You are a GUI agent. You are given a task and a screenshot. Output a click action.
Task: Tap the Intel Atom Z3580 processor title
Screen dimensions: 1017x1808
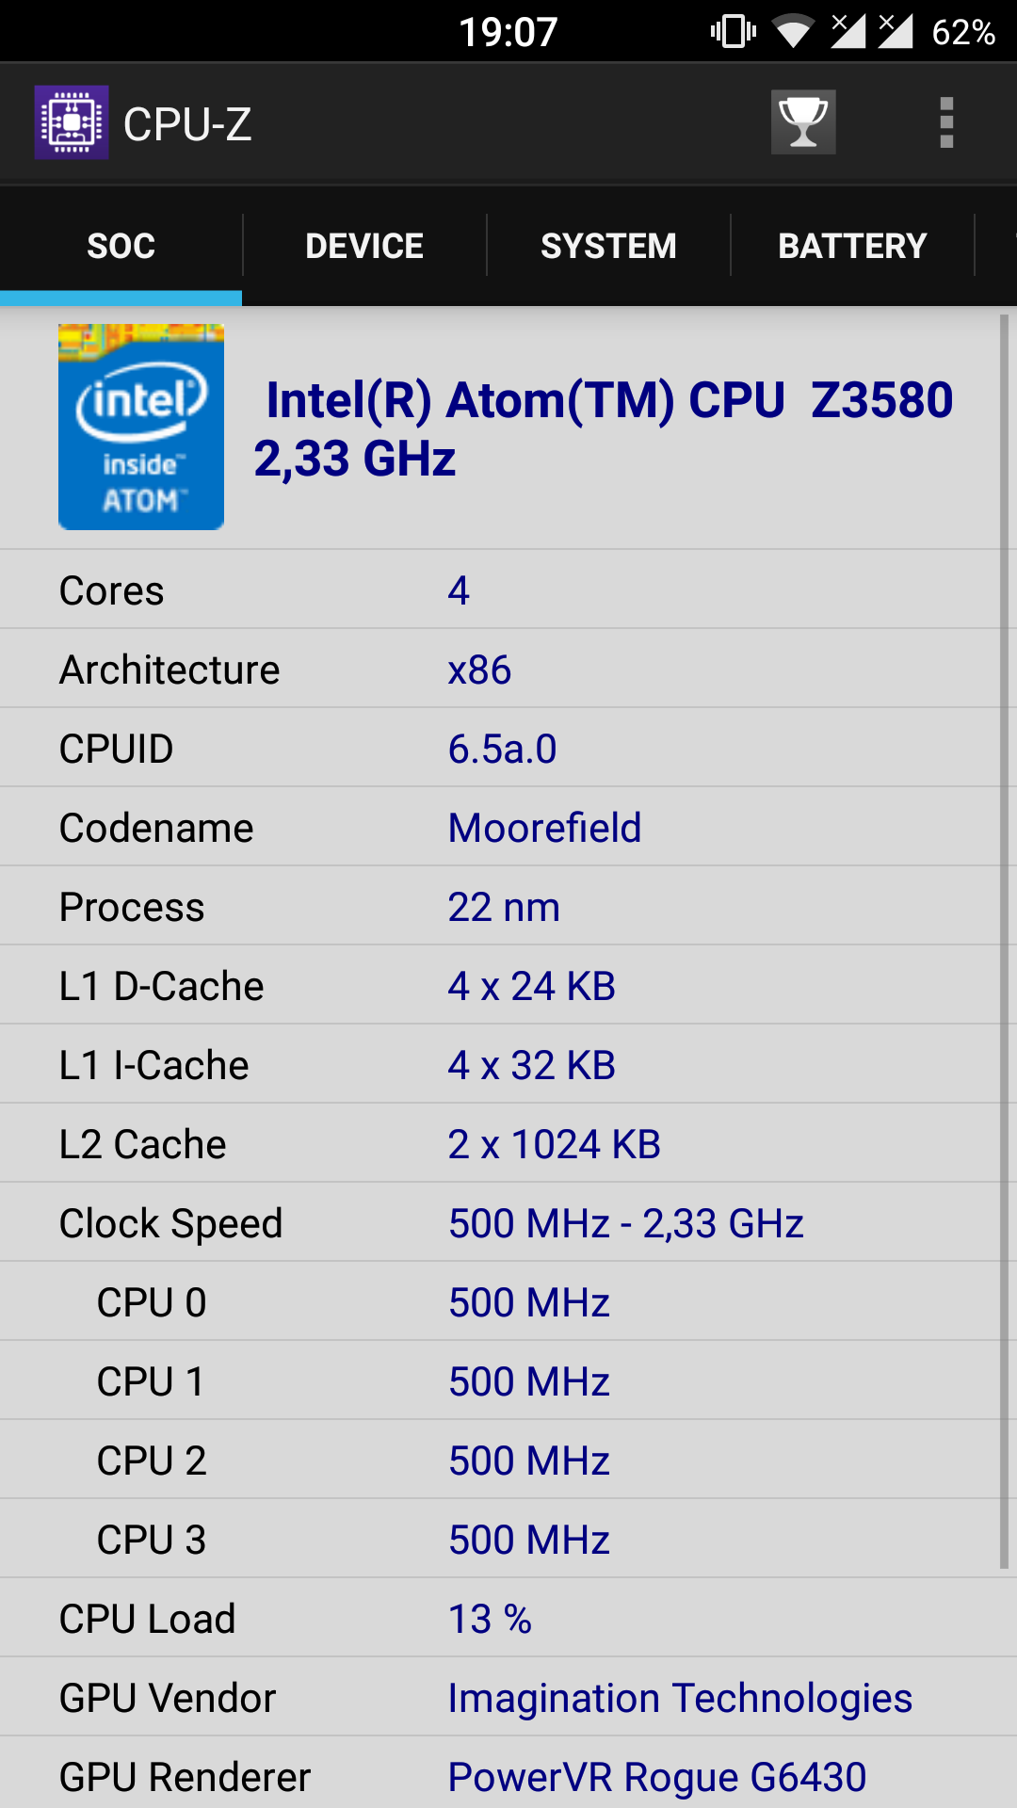pos(603,428)
